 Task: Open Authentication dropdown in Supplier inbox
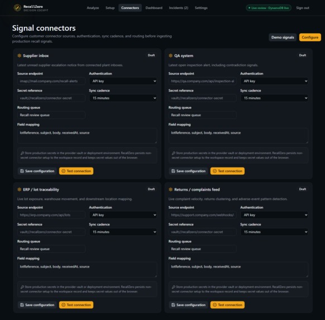[x=123, y=81]
